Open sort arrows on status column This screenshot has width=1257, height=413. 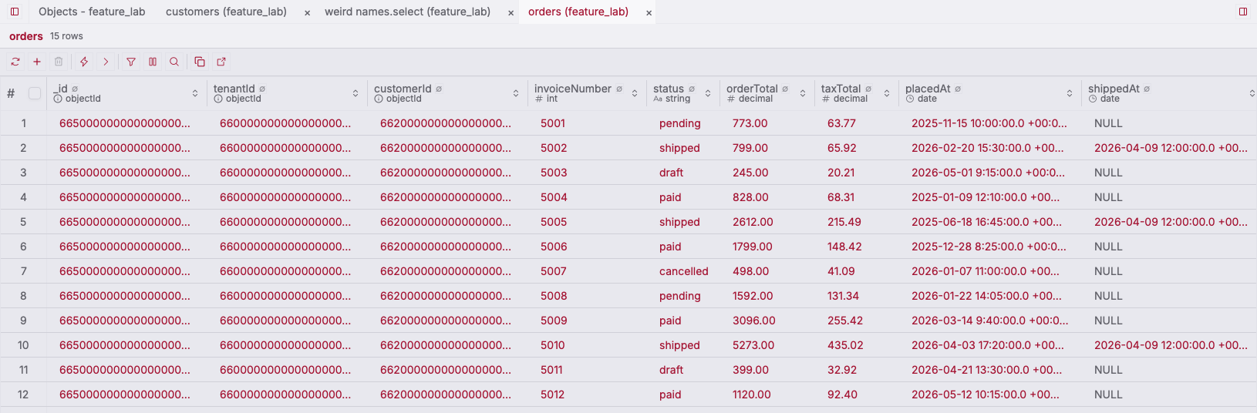[x=708, y=93]
